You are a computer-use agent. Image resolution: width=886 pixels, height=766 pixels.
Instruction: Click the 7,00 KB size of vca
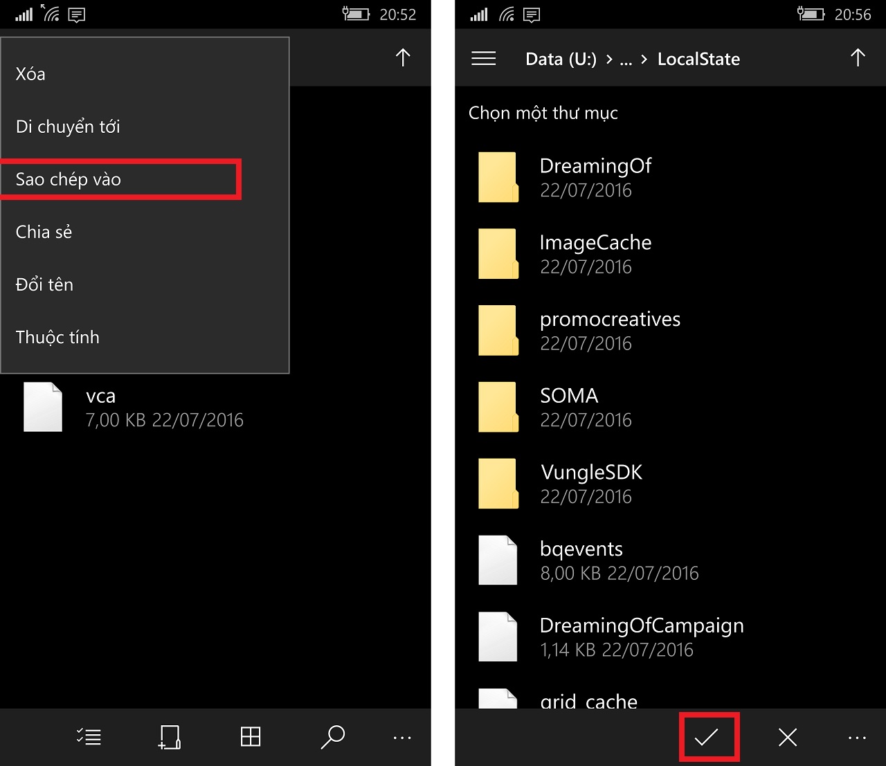tap(116, 420)
